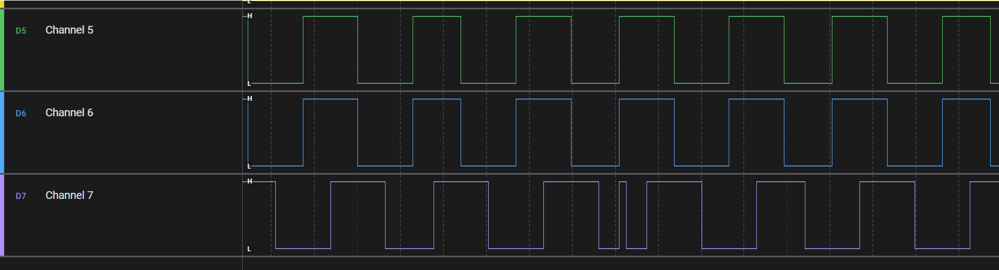Select the Channel 5 name label

tap(69, 30)
